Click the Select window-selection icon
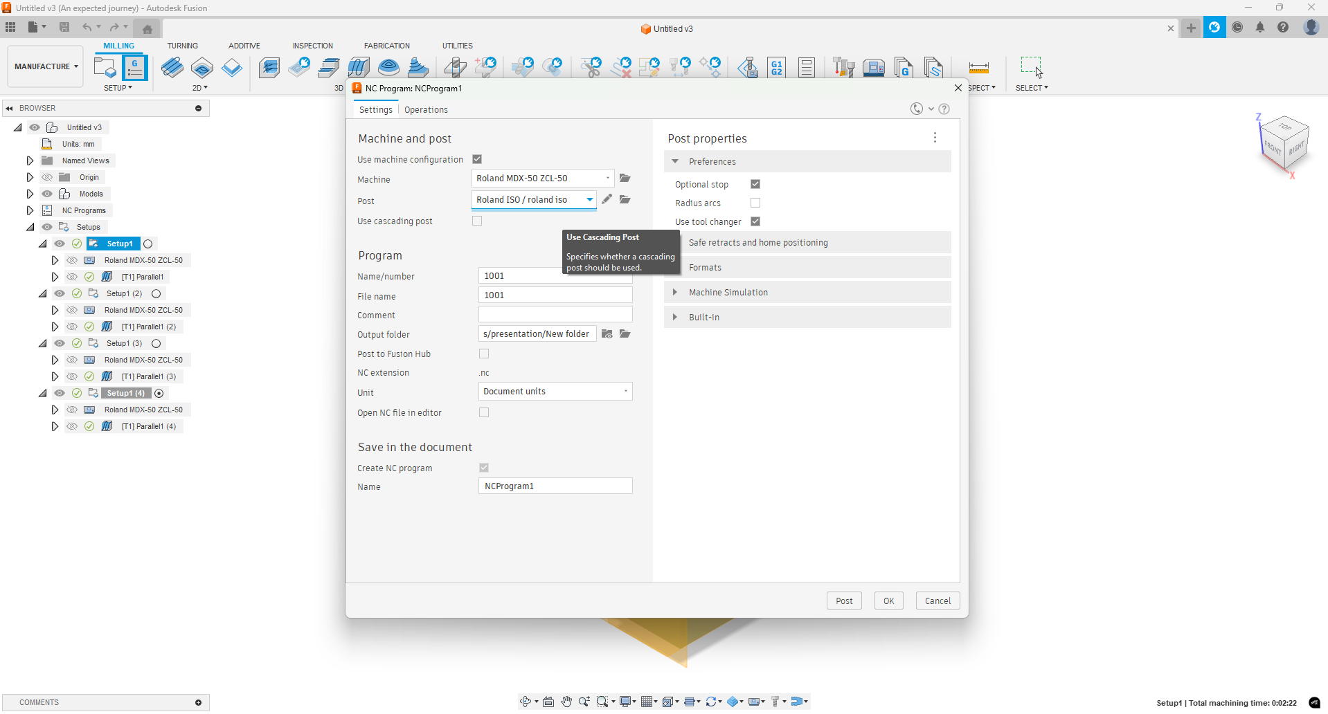The width and height of the screenshot is (1328, 714). click(x=1031, y=67)
